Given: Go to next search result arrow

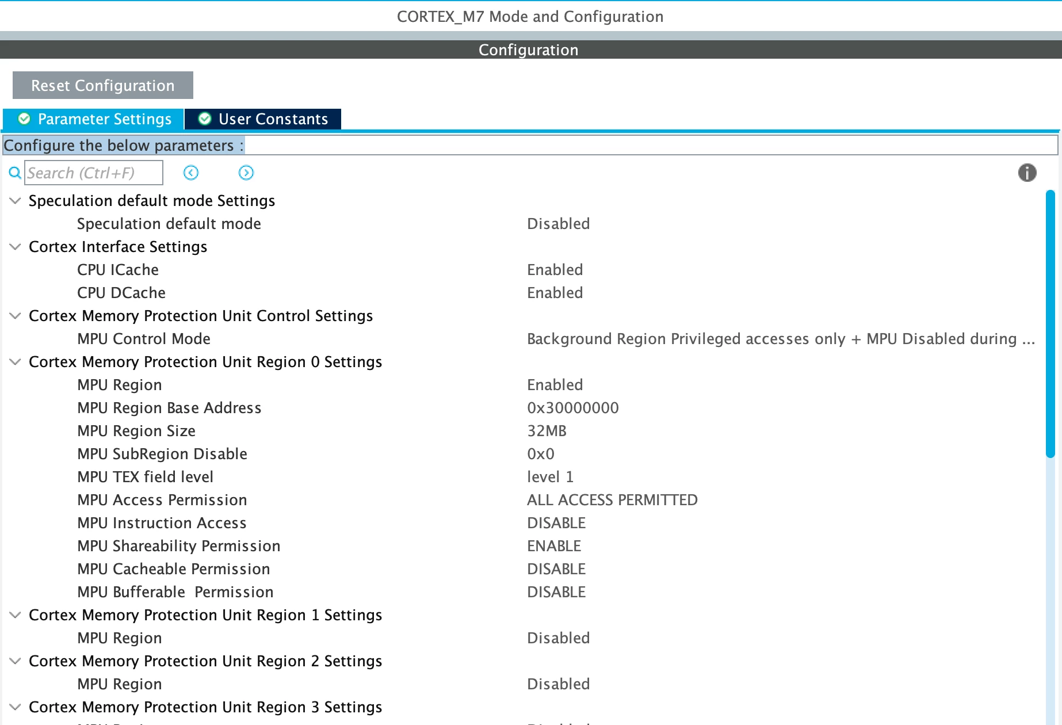Looking at the screenshot, I should [x=246, y=173].
